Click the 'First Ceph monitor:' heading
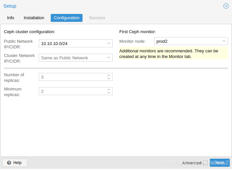The height and width of the screenshot is (169, 232). (138, 32)
